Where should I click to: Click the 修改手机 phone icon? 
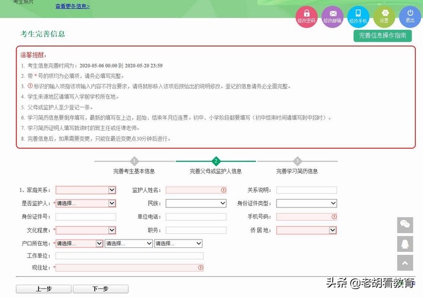pos(358,17)
